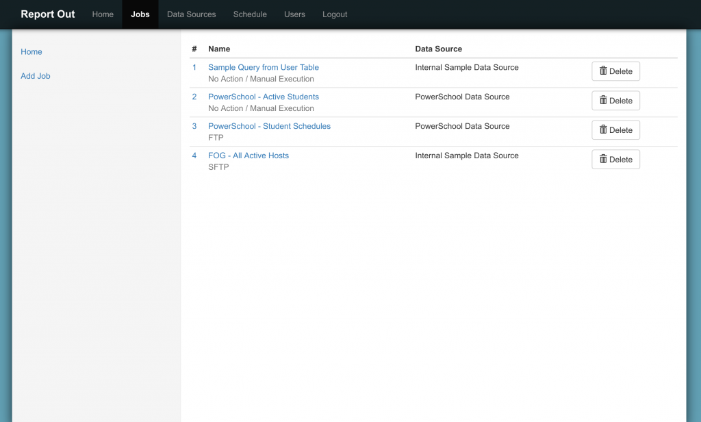Image resolution: width=701 pixels, height=422 pixels.
Task: Open the Sample Query from User Table job
Action: [264, 67]
